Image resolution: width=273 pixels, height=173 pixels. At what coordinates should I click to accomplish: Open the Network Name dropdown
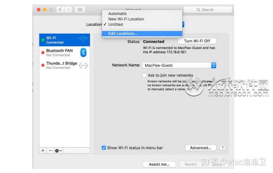pyautogui.click(x=179, y=65)
